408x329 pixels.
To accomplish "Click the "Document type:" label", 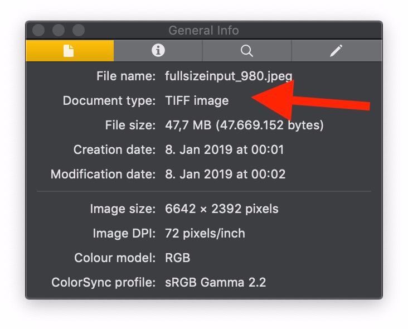I will pos(109,101).
